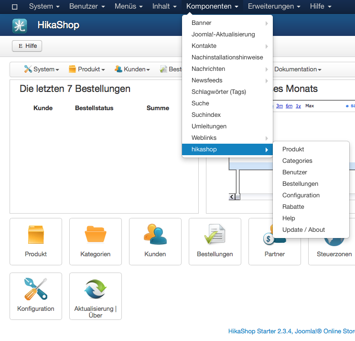Open the Konfiguration tools icon tile
Viewport: 355px width, 341px height.
tap(36, 296)
